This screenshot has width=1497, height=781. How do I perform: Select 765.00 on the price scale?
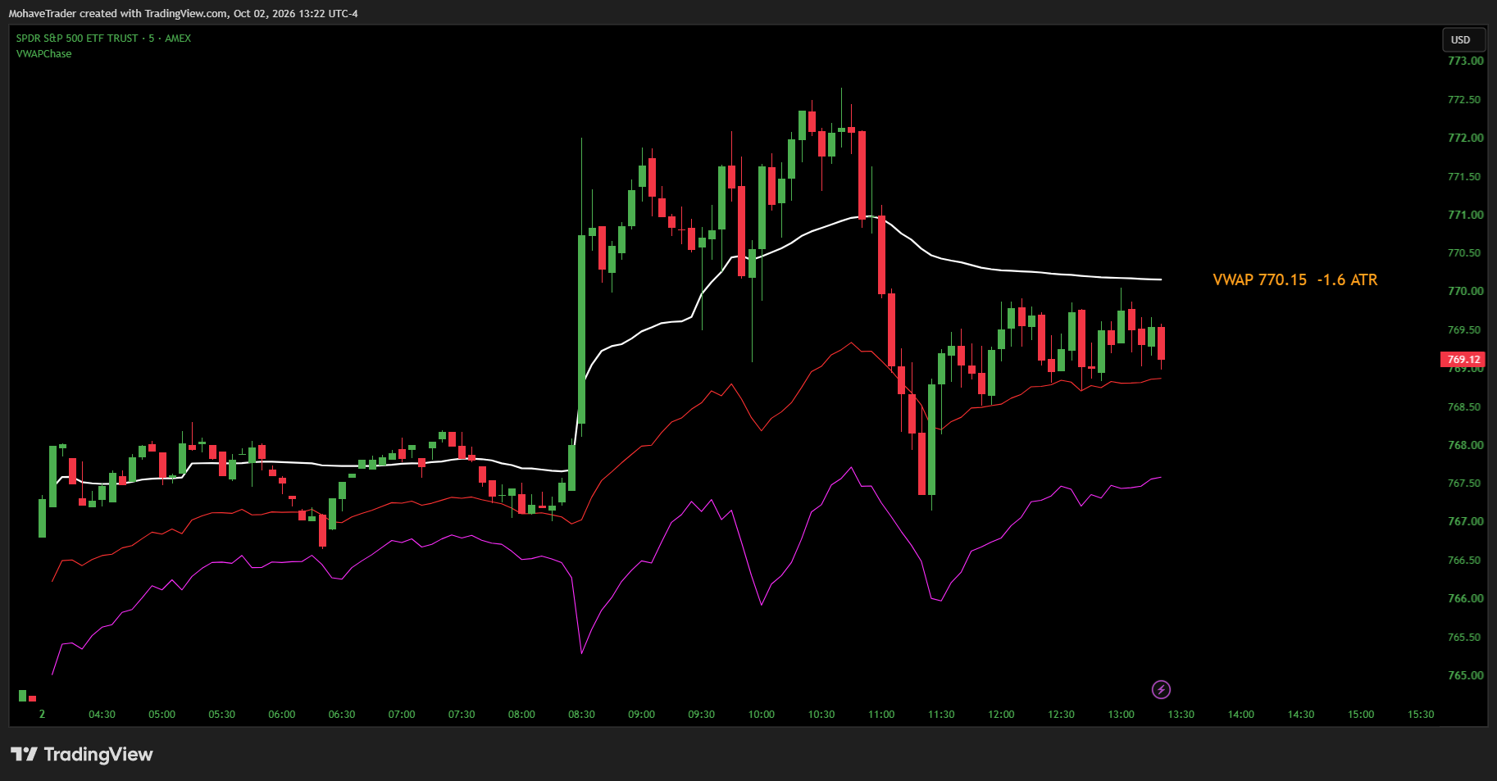[x=1465, y=675]
